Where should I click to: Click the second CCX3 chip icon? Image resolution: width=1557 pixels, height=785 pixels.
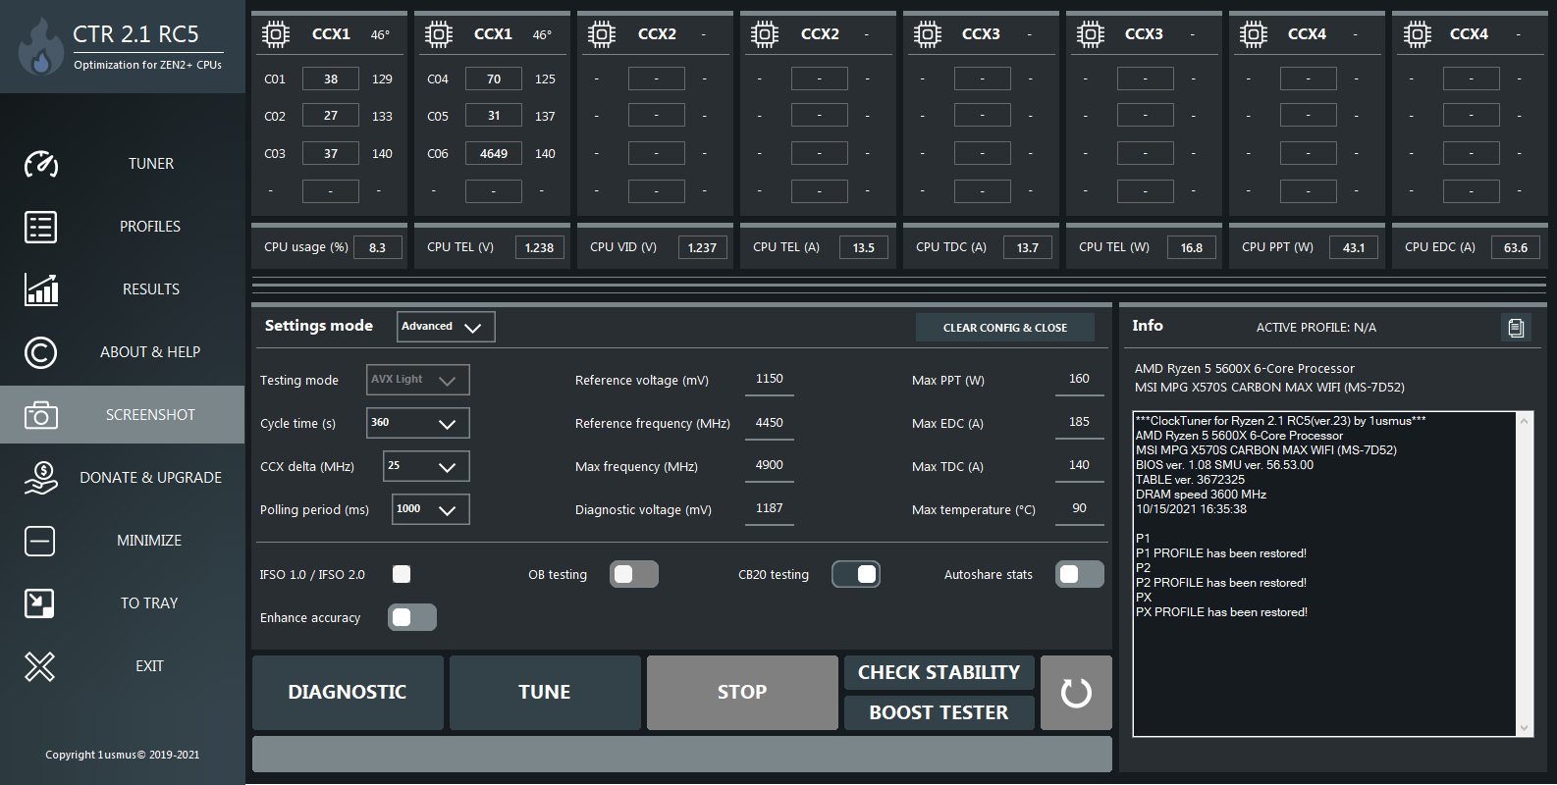coord(1091,34)
